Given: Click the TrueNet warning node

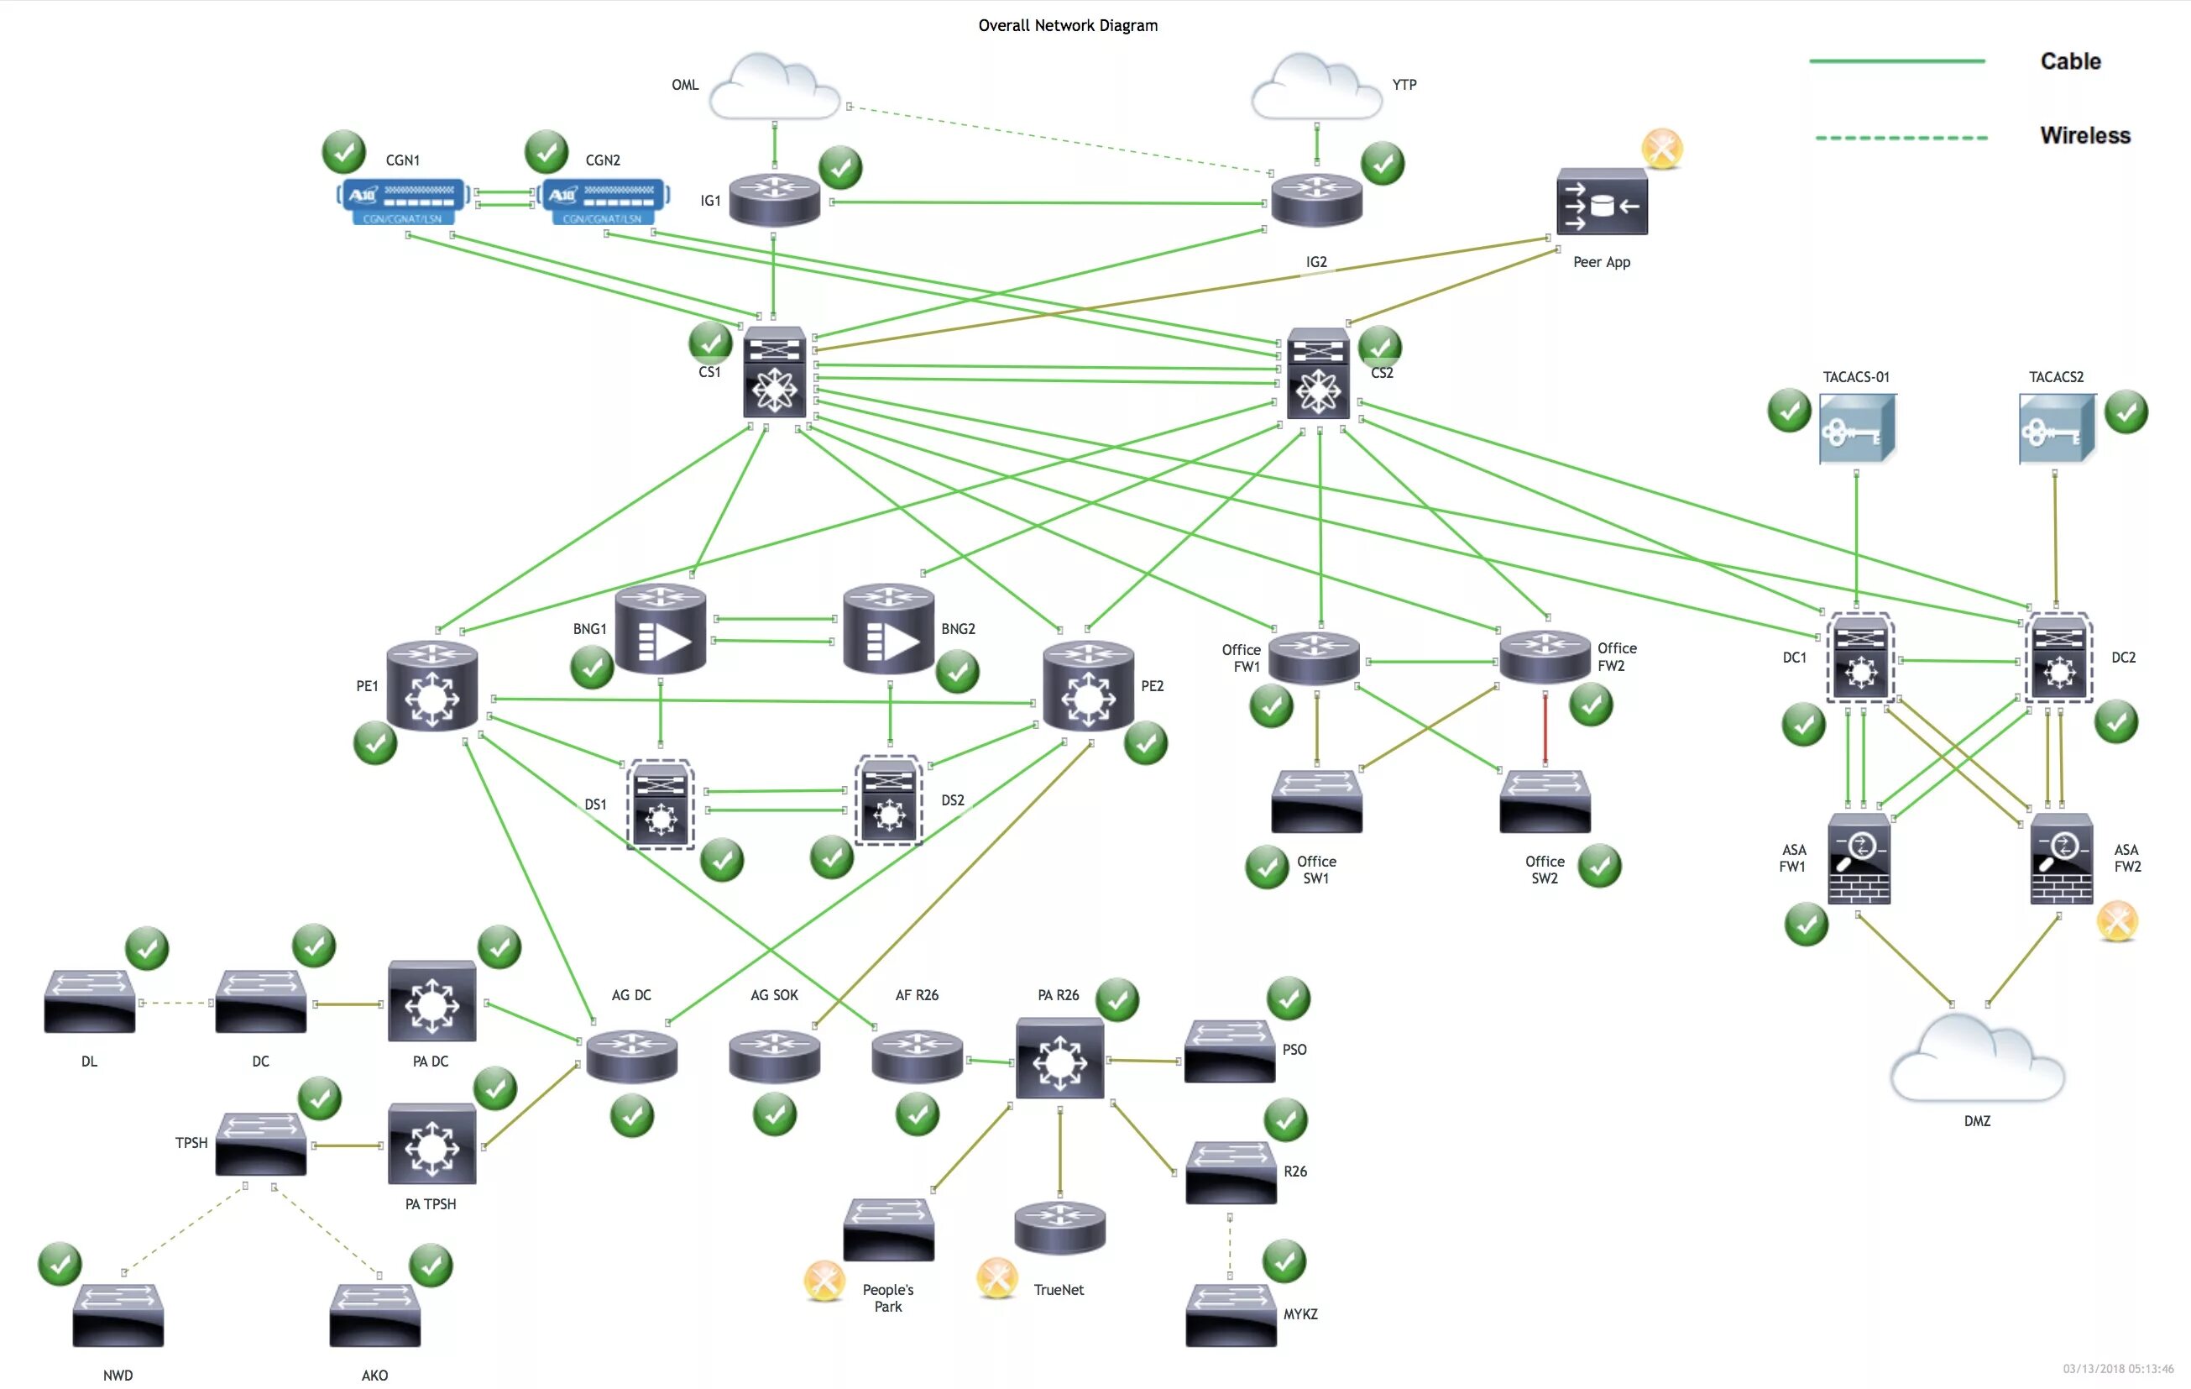Looking at the screenshot, I should (x=995, y=1277).
